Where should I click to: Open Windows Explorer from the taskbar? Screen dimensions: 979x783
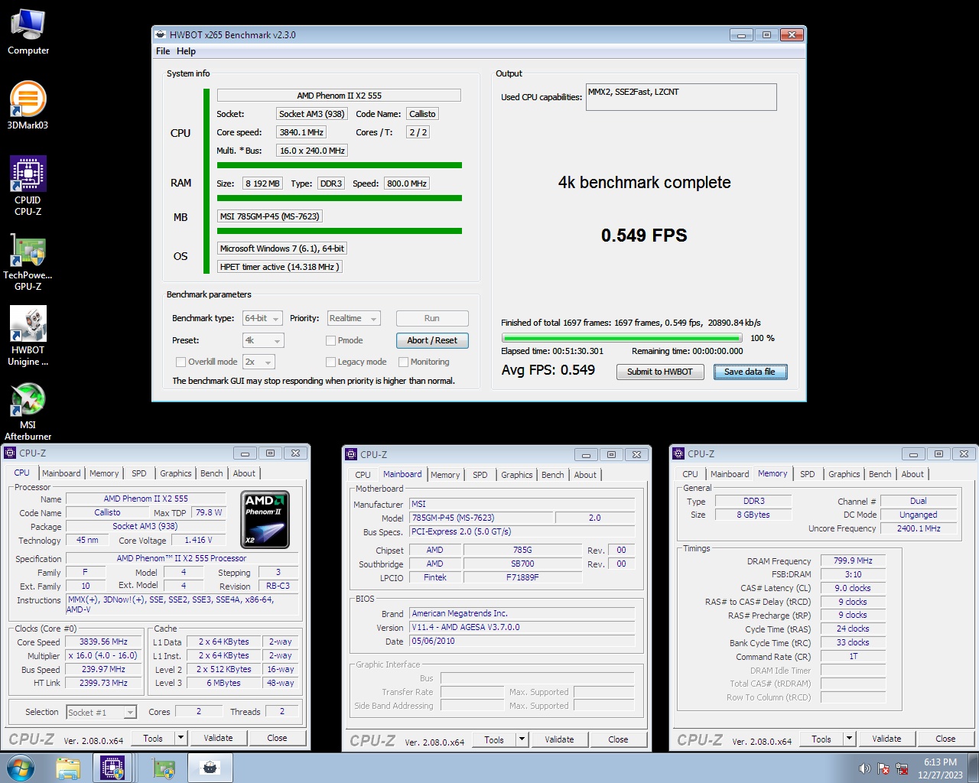pos(68,768)
